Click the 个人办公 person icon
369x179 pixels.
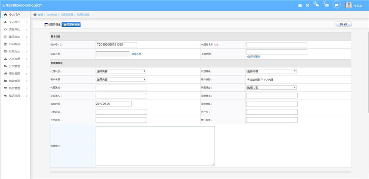5,22
